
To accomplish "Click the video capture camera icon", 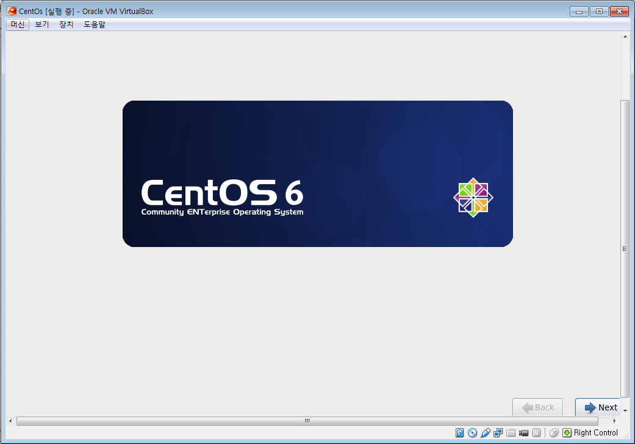I will tap(523, 432).
